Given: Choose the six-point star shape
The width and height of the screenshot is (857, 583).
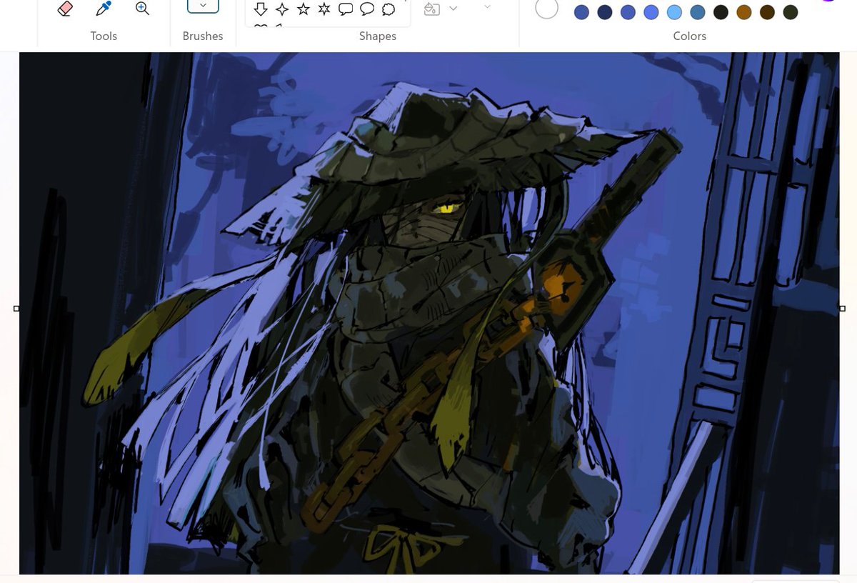Looking at the screenshot, I should (324, 9).
